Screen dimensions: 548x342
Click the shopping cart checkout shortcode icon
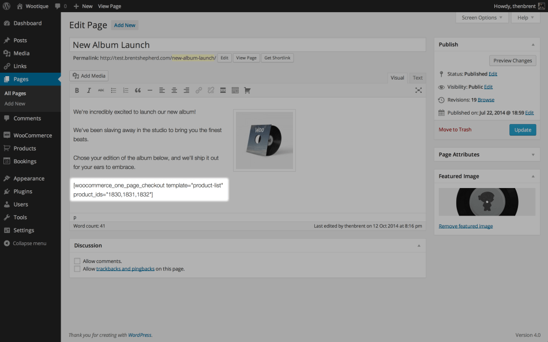point(247,91)
